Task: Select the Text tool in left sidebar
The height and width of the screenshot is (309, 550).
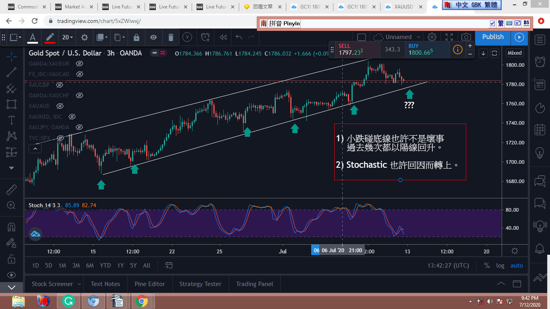Action: [x=11, y=120]
